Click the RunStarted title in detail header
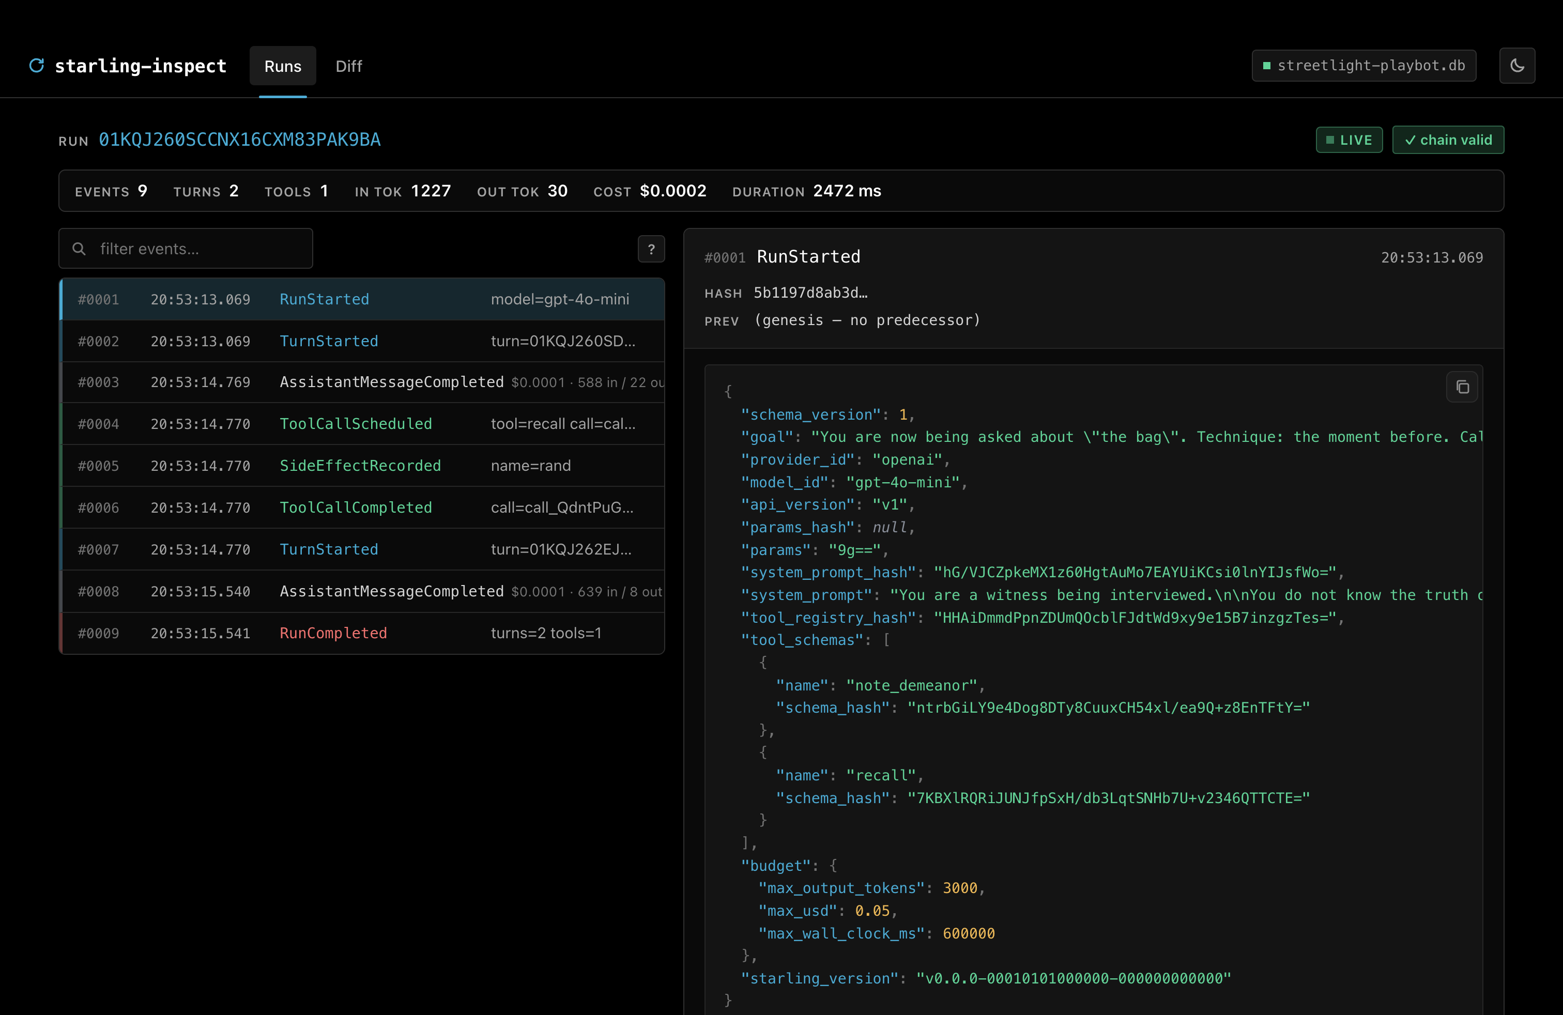Viewport: 1563px width, 1015px height. click(x=808, y=257)
